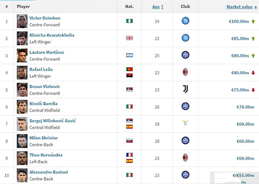Click AC Milan crest in Theo Hernández row
The image size is (259, 184).
coord(185,157)
